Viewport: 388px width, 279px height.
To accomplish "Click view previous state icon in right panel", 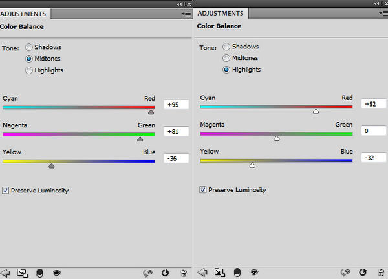I will pyautogui.click(x=345, y=273).
